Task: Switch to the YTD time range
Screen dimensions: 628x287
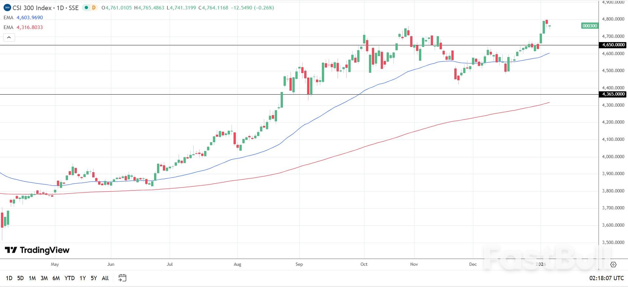Action: (x=69, y=278)
